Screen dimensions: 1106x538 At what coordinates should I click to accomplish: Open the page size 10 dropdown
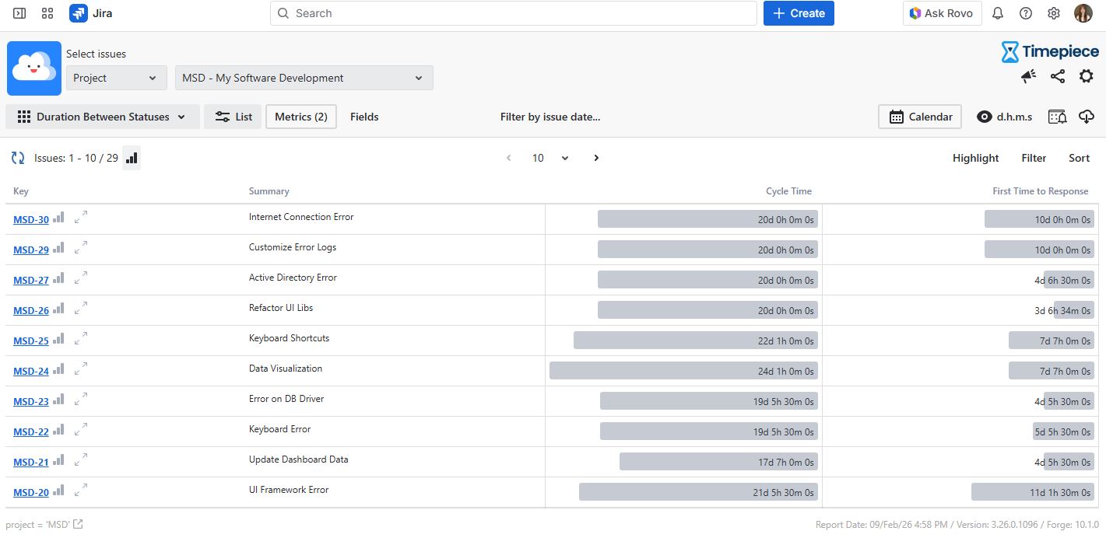[550, 158]
